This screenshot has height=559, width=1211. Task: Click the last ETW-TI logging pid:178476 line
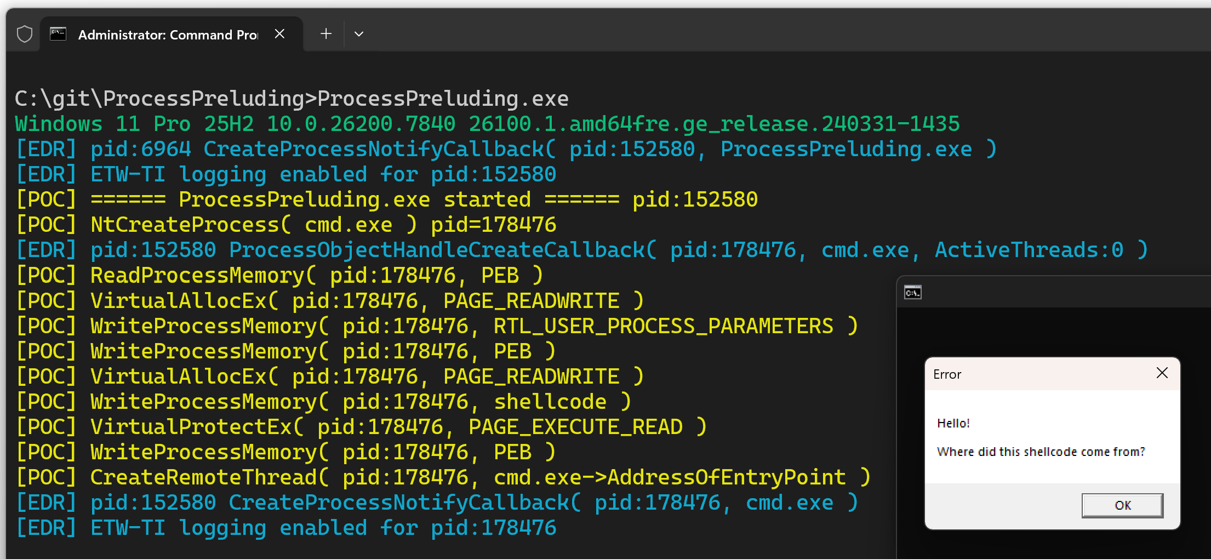(x=285, y=528)
